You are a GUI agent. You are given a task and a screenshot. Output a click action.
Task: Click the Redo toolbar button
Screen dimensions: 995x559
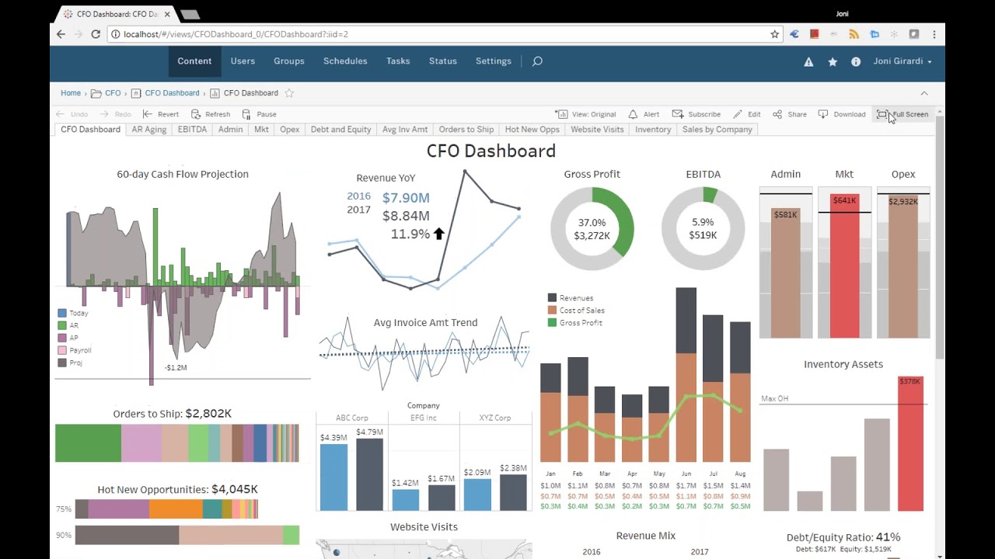115,114
